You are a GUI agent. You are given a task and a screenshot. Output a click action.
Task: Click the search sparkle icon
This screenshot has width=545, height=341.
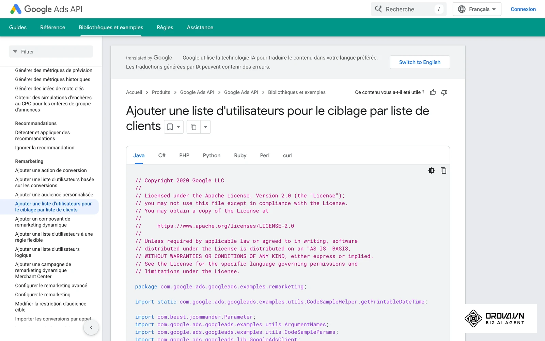coord(378,9)
